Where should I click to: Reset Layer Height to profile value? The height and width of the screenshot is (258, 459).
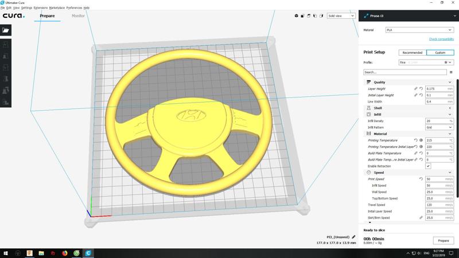pyautogui.click(x=421, y=89)
